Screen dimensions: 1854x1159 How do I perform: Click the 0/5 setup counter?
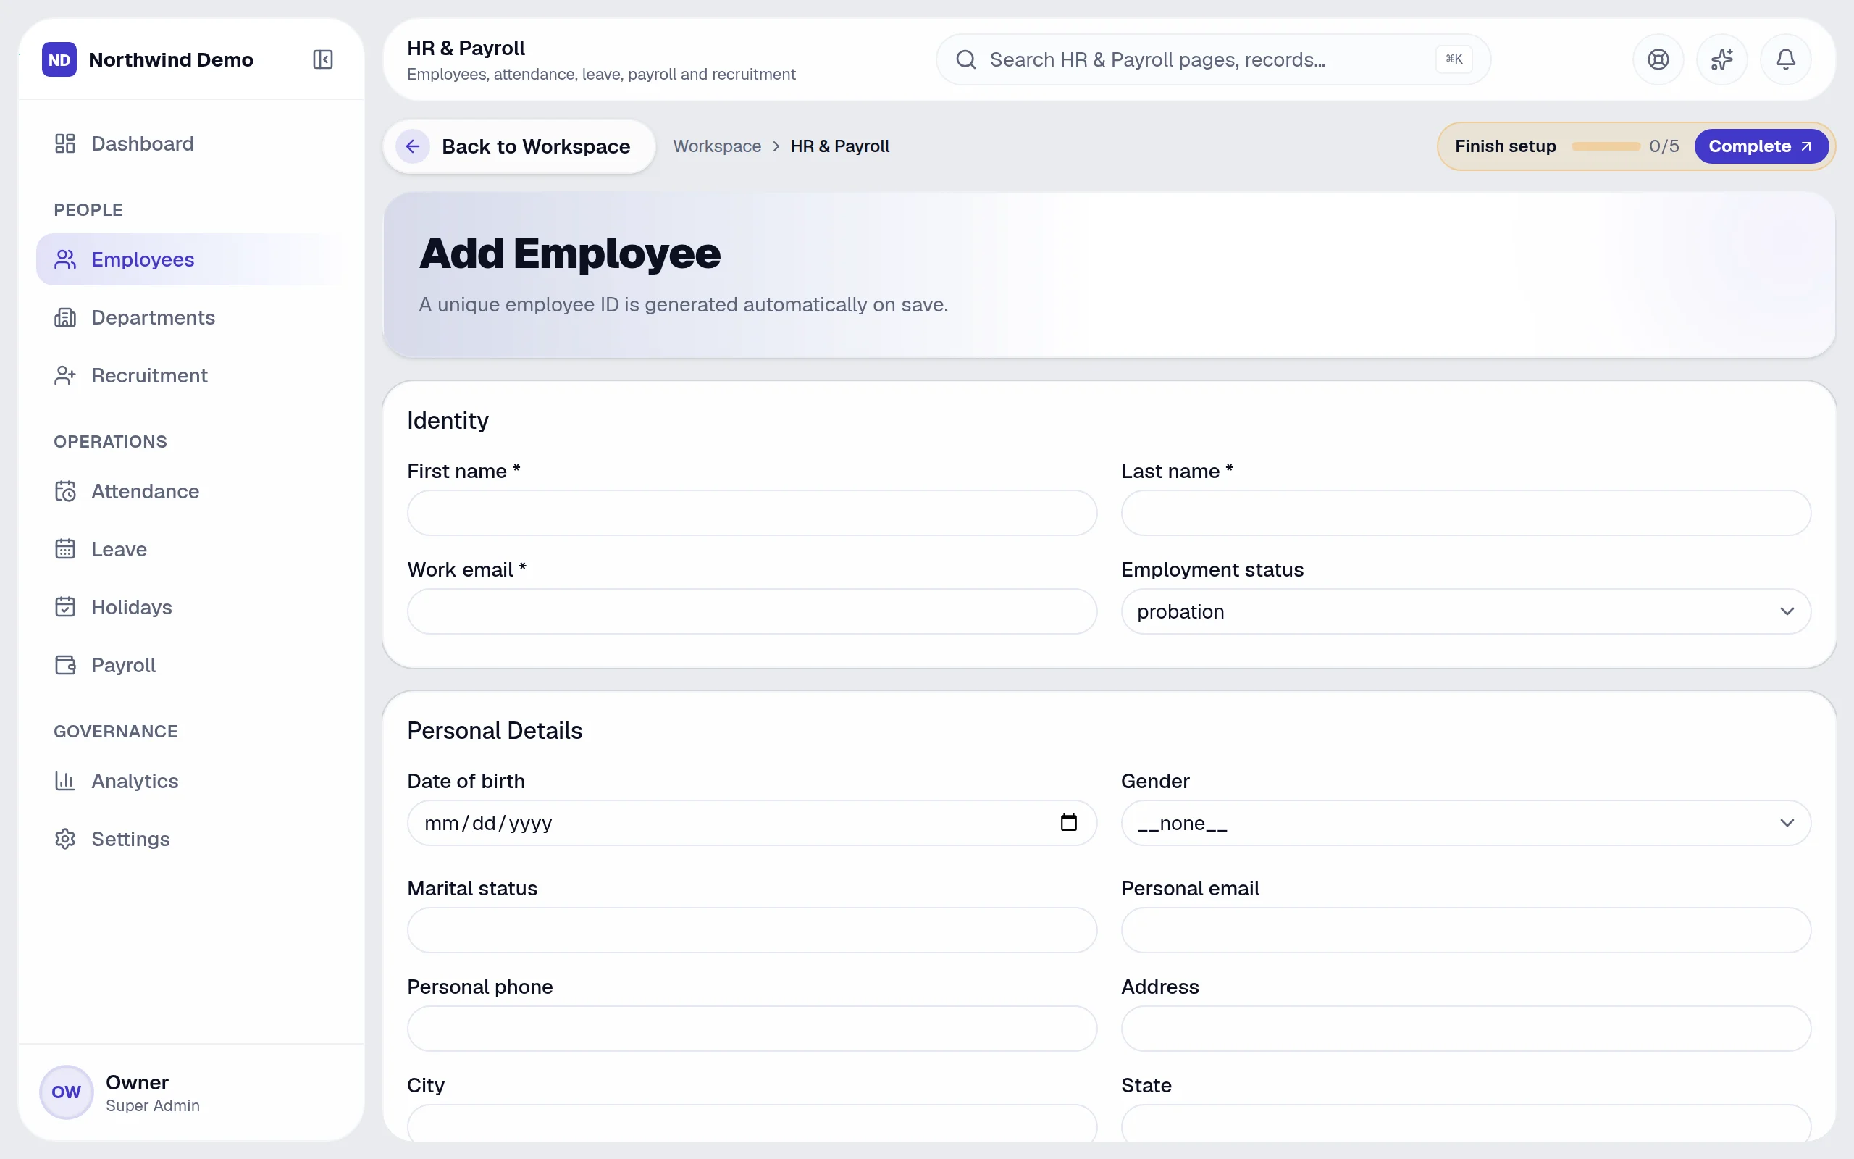pos(1664,146)
